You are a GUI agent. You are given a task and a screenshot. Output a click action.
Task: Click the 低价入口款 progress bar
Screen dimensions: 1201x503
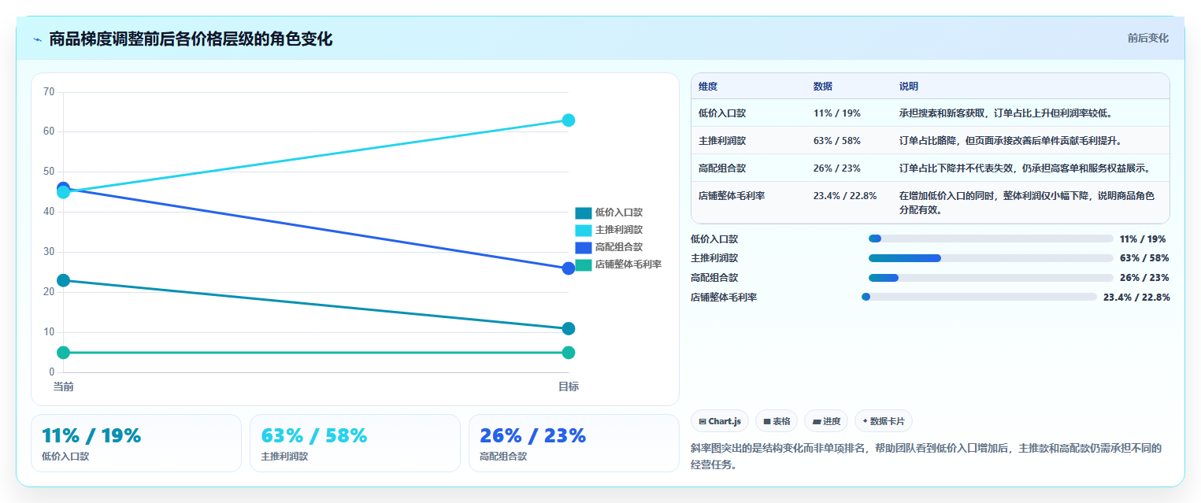pos(991,239)
